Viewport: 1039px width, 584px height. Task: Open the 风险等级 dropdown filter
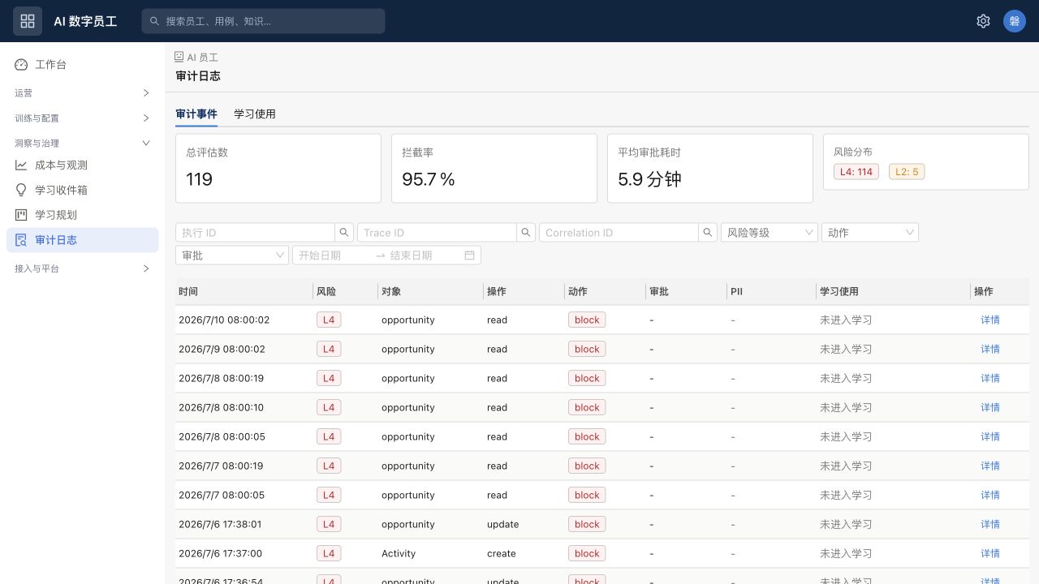(770, 233)
